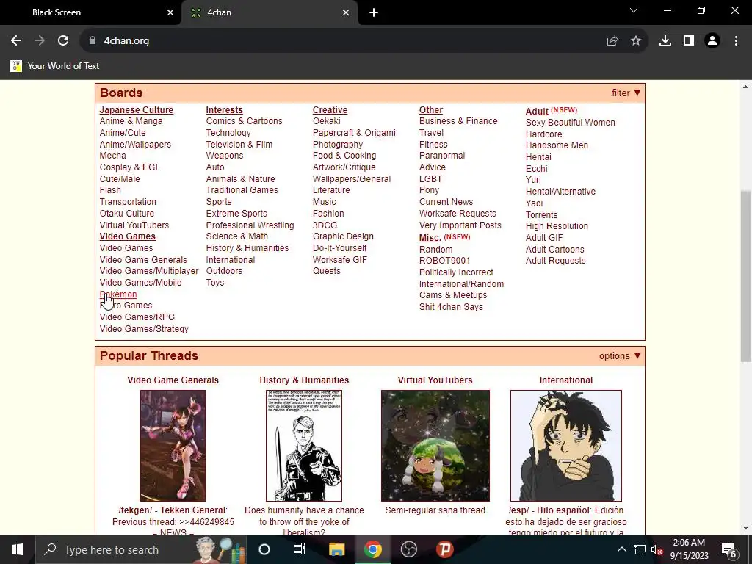Viewport: 752px width, 564px height.
Task: Bookmark this page with the star icon
Action: click(x=636, y=41)
